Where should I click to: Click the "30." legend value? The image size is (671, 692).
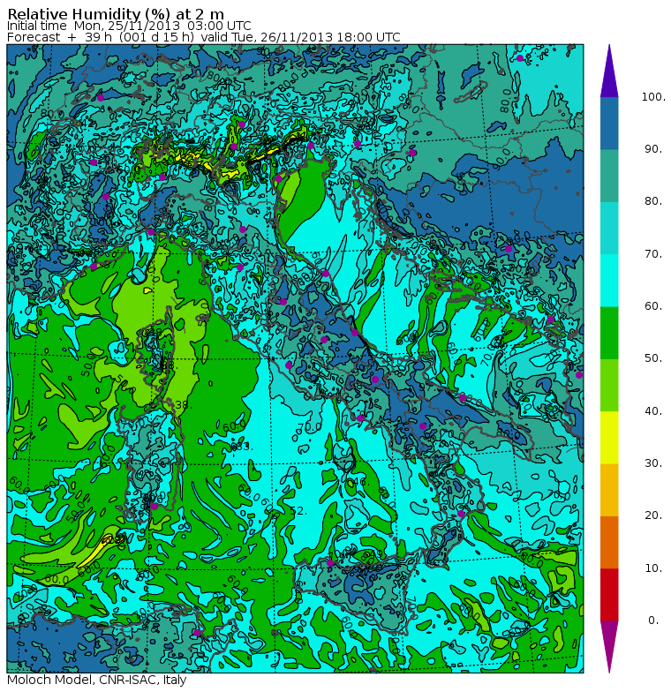pos(653,463)
